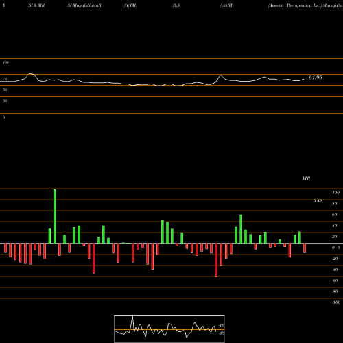
Task: Click the RSI axis label 30
Action: tap(5, 101)
